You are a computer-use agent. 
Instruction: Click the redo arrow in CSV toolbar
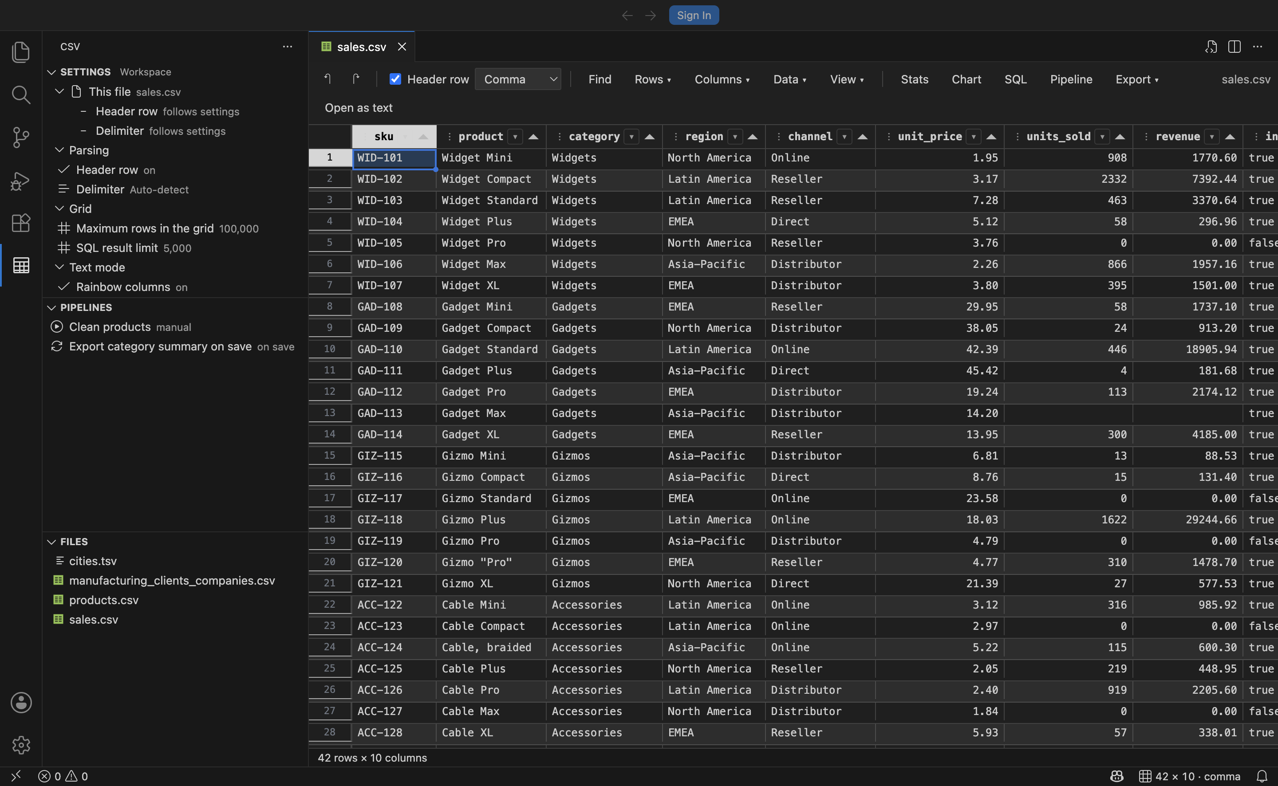(x=356, y=79)
